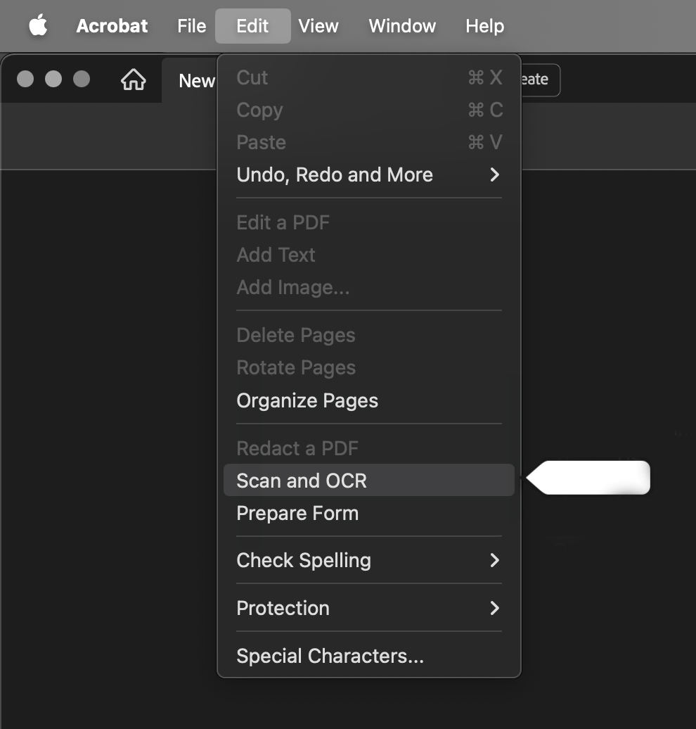Open Check Spelling submenu
The image size is (696, 729).
pyautogui.click(x=369, y=560)
